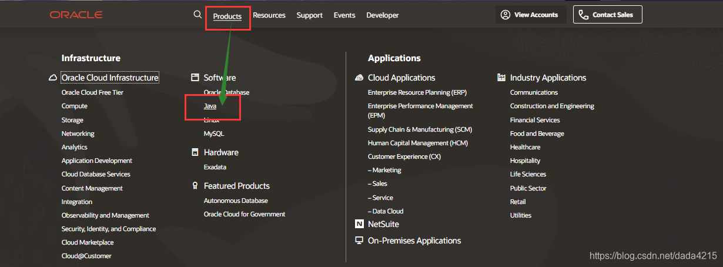Open the MySQL link

pyautogui.click(x=214, y=133)
